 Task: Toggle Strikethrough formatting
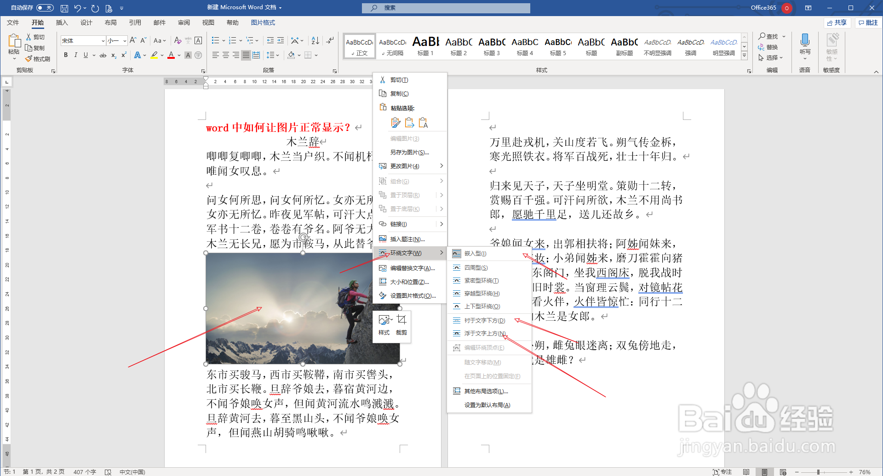pos(103,55)
